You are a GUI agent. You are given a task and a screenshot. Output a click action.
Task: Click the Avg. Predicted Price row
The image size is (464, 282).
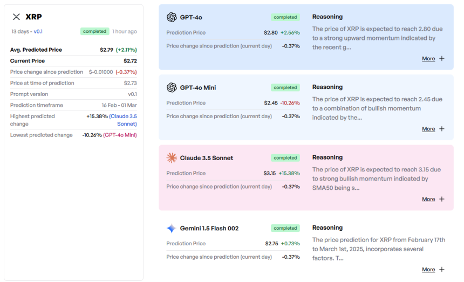(73, 50)
